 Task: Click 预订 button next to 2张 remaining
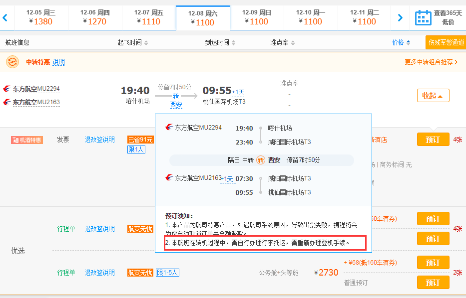[x=433, y=263]
